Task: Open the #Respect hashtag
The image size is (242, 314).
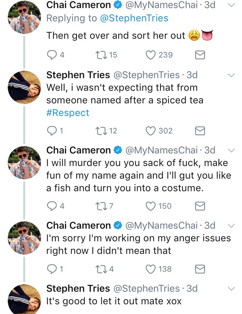Action: 68,113
